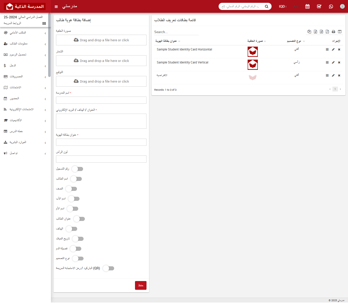Toggle the hamburger sidebar menu button
348x303 pixels.
56,7
